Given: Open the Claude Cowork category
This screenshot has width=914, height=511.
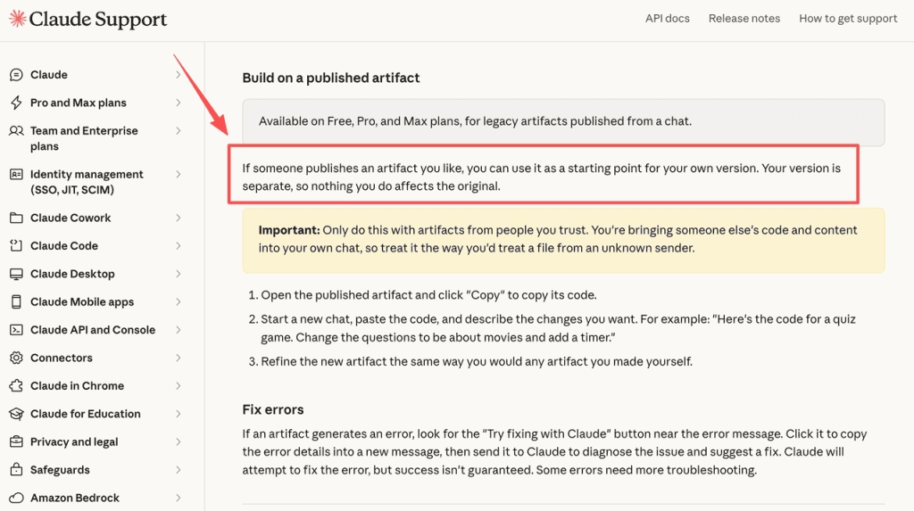Looking at the screenshot, I should coord(71,218).
